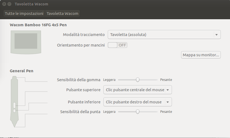
Task: Click the Tavoletta Wacom window title
Action: [31, 4]
